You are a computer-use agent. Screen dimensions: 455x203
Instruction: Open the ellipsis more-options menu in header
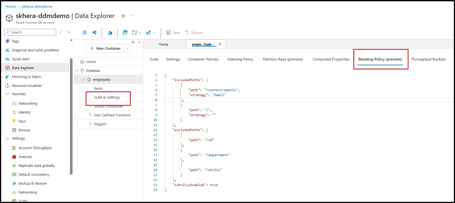click(132, 16)
